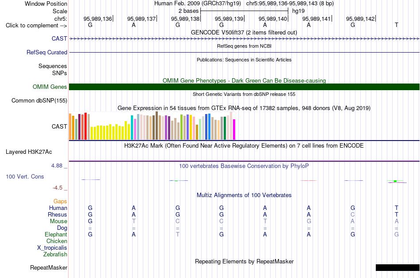Click the Elephant species label

(56, 235)
